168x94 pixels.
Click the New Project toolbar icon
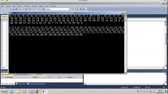[3, 9]
